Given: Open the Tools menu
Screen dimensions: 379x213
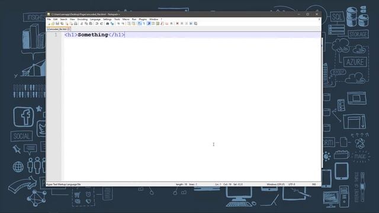Looking at the screenshot, I should coord(117,20).
